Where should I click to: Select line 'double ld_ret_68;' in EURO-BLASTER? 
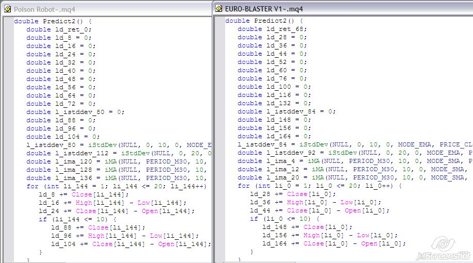(x=272, y=29)
